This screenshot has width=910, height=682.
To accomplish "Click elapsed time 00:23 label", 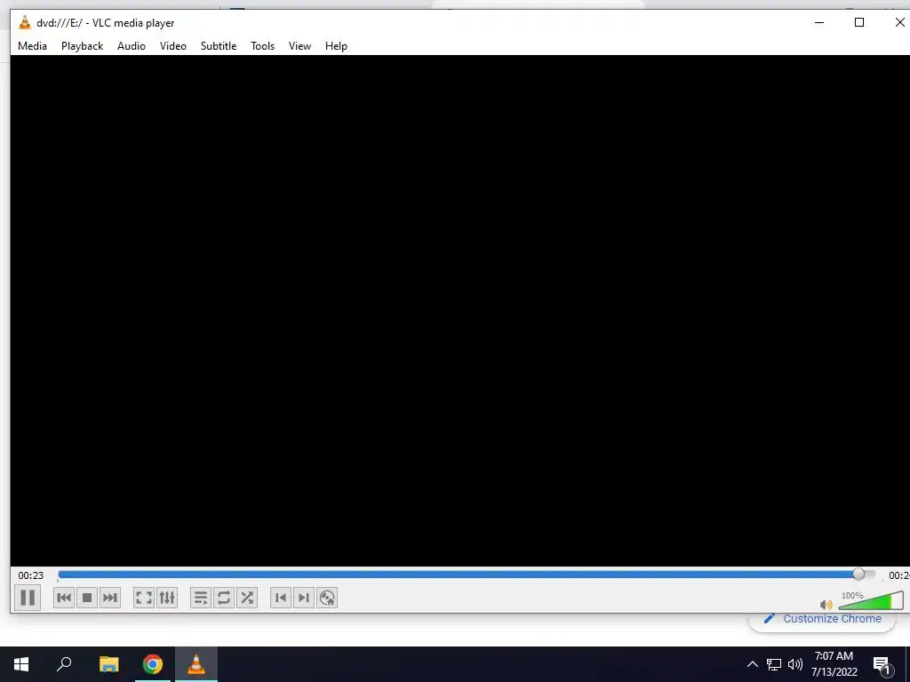I will click(31, 575).
